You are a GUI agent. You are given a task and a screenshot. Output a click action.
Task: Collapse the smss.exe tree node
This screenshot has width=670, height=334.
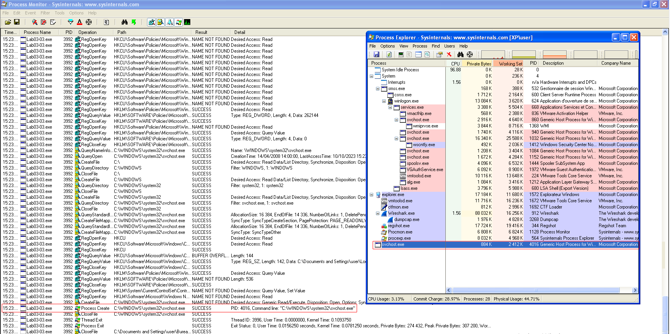378,88
